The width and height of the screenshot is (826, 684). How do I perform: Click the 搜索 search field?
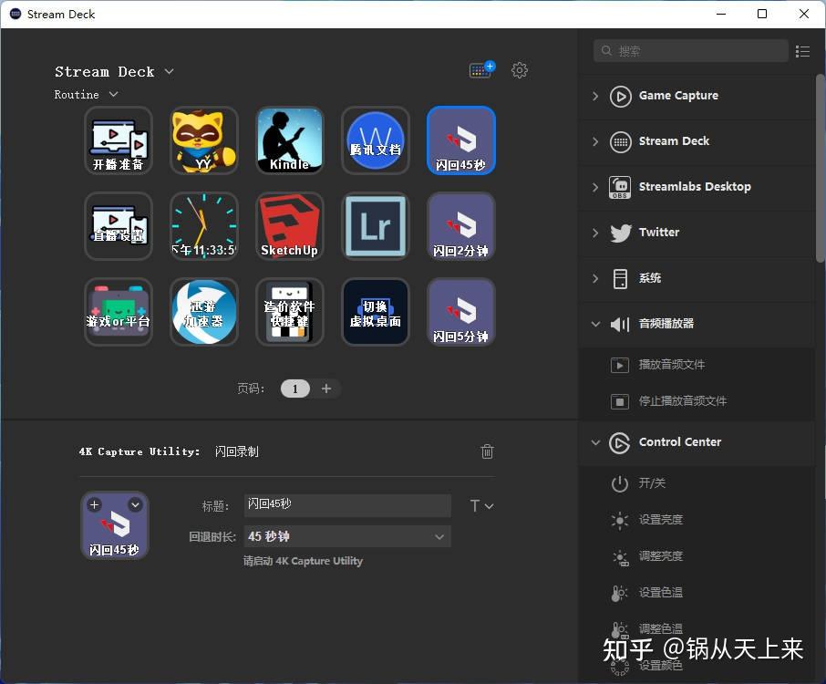[691, 50]
